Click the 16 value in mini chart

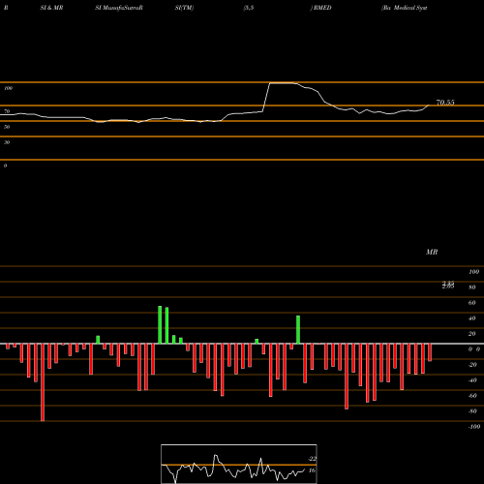pyautogui.click(x=312, y=470)
